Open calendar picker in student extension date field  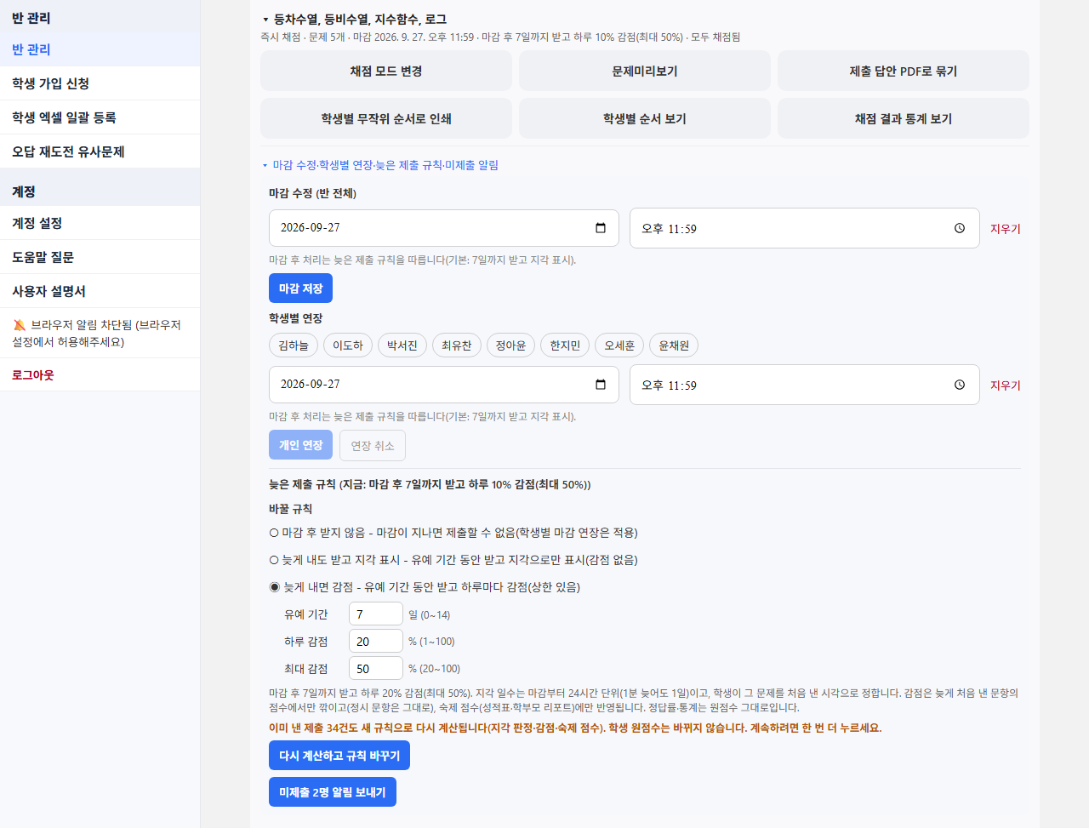pos(601,385)
